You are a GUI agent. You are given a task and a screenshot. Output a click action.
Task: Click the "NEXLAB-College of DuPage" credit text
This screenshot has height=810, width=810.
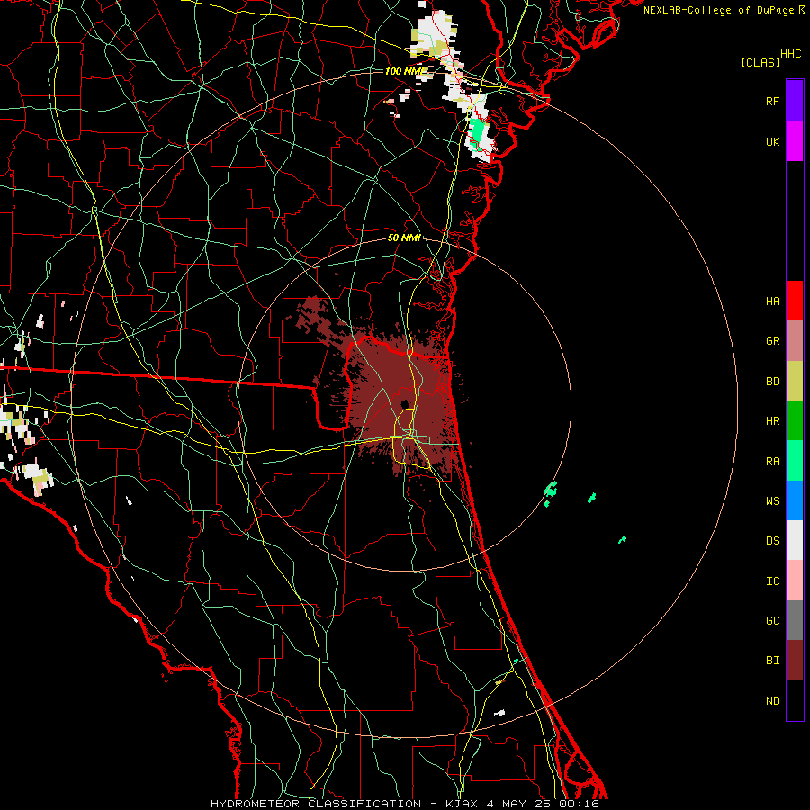(718, 10)
